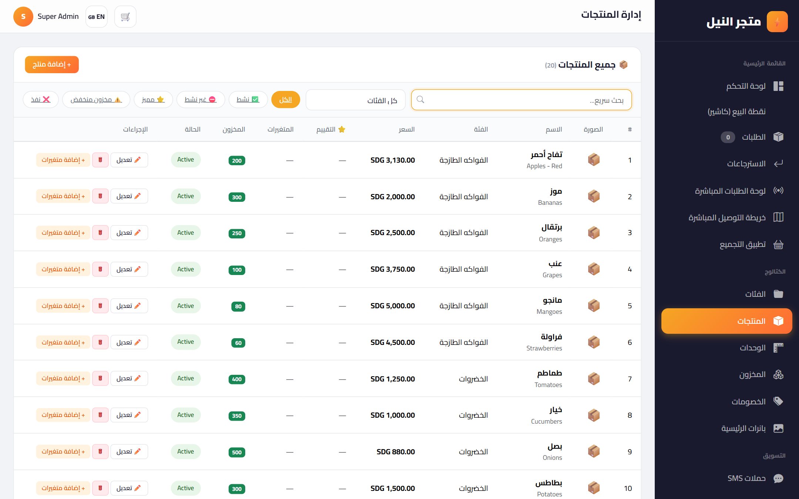The image size is (799, 499).
Task: Click the stock badge 200 for Apples
Action: click(x=237, y=160)
